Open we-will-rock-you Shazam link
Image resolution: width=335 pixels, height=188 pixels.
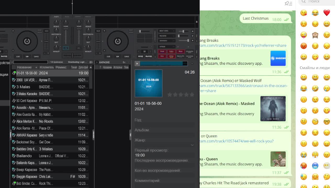tap(237, 141)
